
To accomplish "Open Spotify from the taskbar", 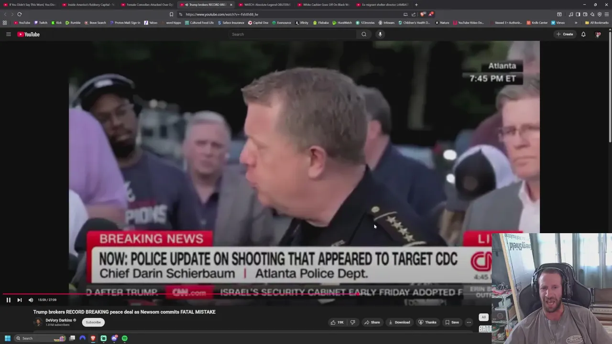I will (125, 338).
